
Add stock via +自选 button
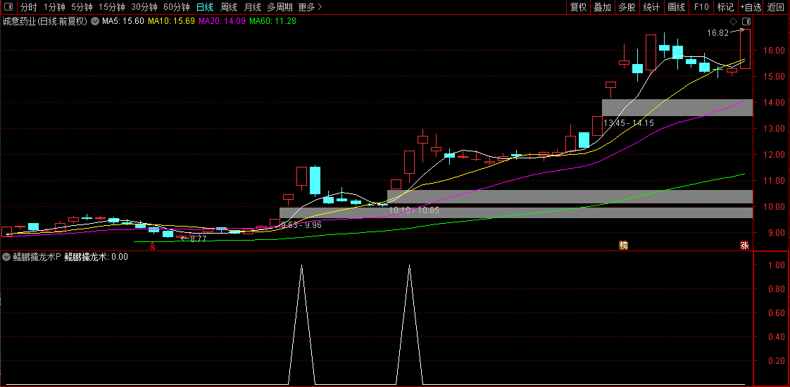pyautogui.click(x=751, y=7)
